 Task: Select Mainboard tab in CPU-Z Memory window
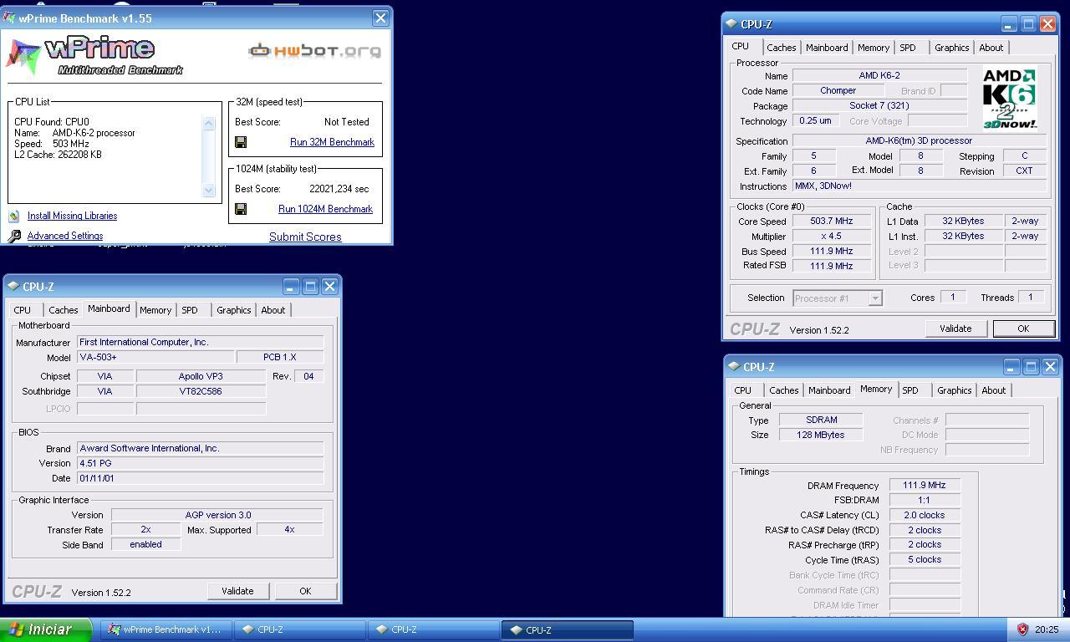(829, 390)
